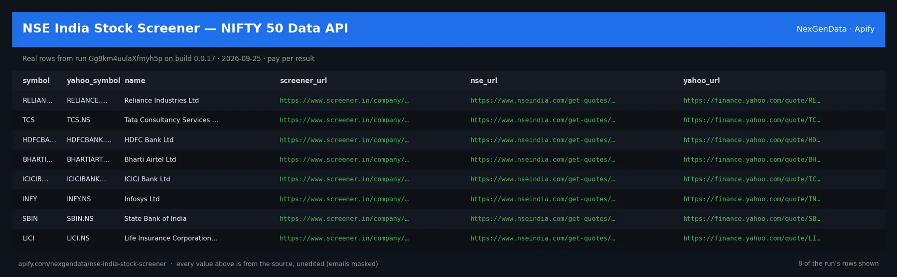Open the State Bank of India screener link
Image resolution: width=897 pixels, height=277 pixels.
344,219
